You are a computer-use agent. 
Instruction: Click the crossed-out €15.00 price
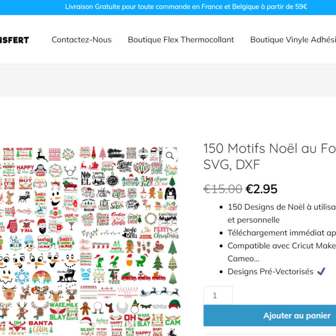click(223, 189)
